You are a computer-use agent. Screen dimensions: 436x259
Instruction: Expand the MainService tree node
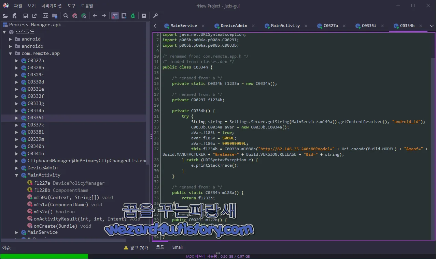pyautogui.click(x=17, y=232)
